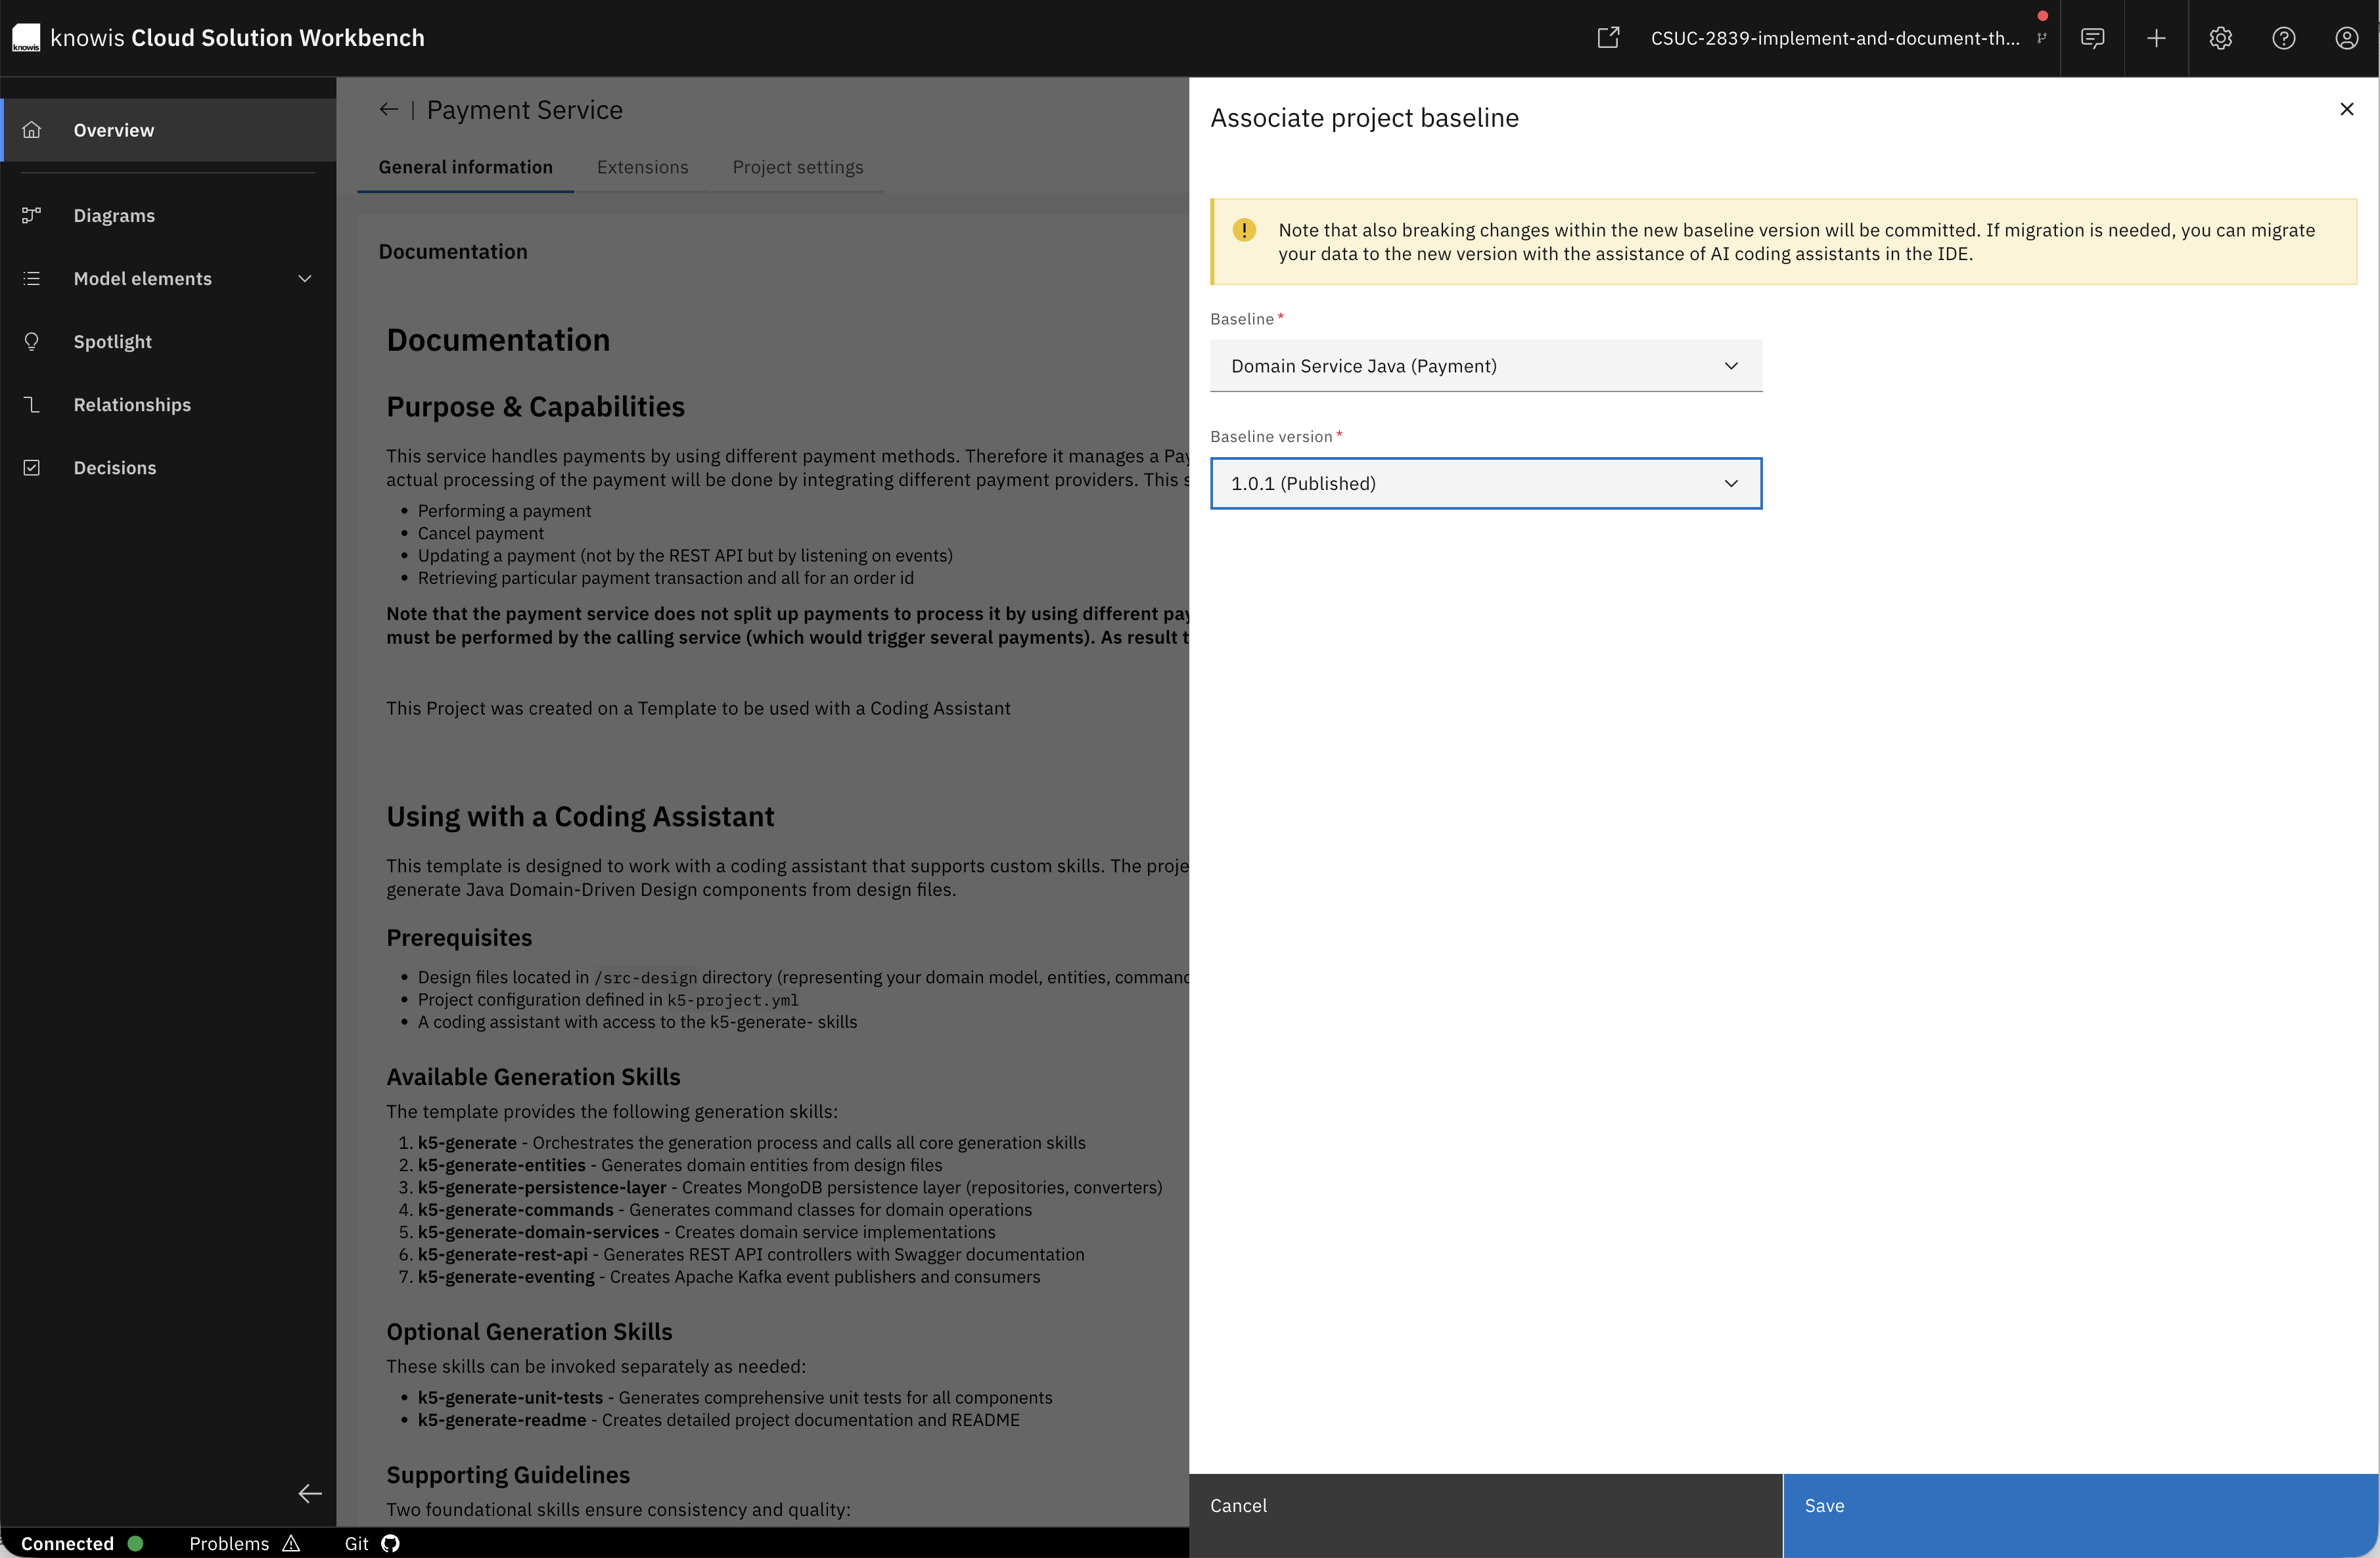Viewport: 2380px width, 1558px height.
Task: Open the help question mark icon
Action: pos(2283,38)
